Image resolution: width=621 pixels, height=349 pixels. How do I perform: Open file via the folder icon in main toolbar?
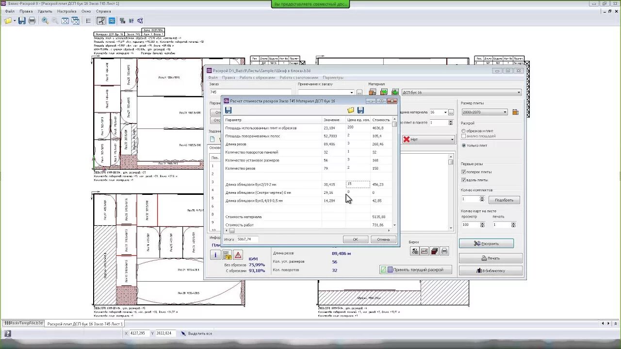click(8, 21)
